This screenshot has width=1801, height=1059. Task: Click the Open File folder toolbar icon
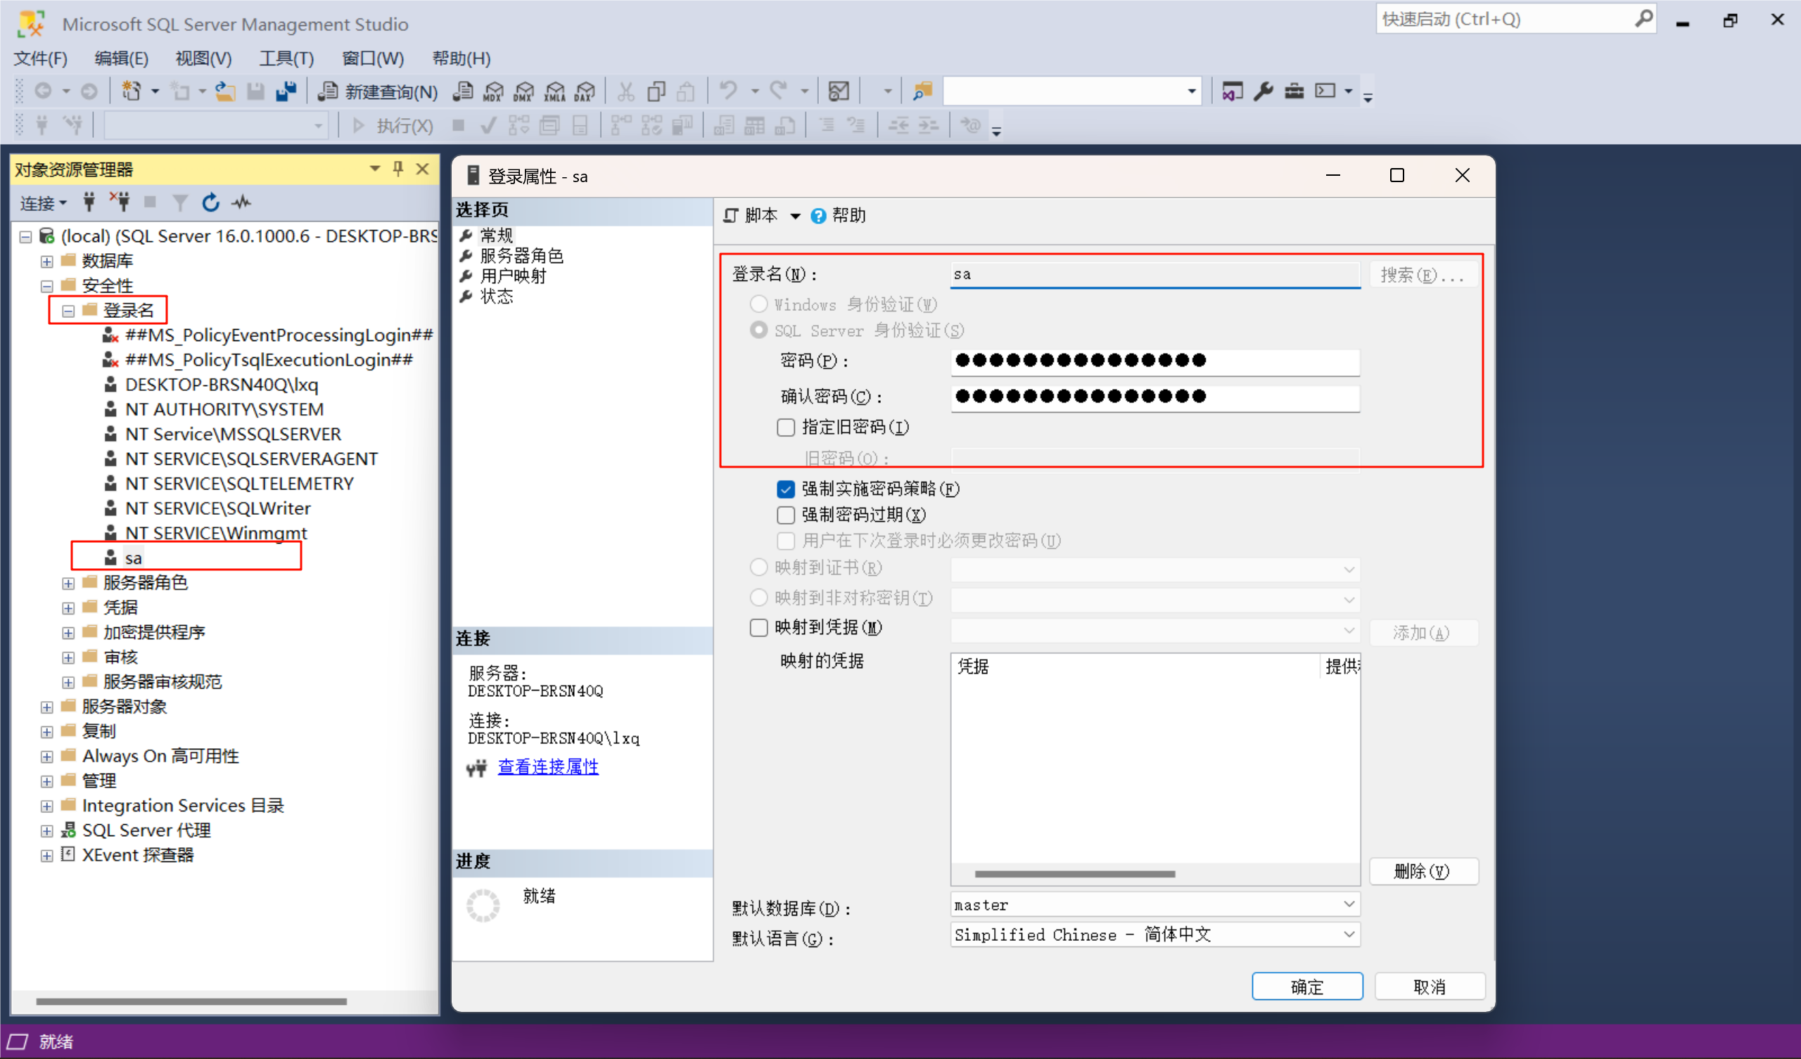(x=225, y=91)
